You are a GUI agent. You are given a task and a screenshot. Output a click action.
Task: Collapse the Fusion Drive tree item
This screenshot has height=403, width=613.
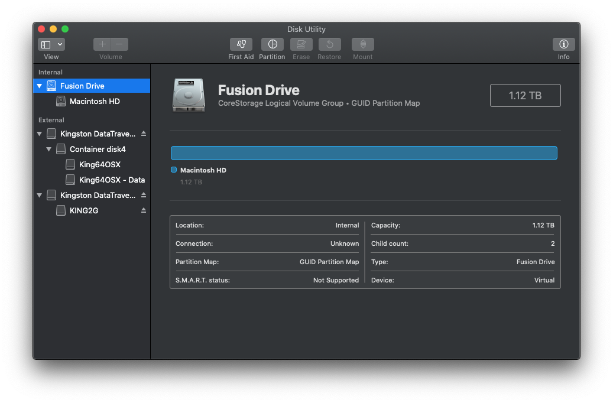(40, 86)
